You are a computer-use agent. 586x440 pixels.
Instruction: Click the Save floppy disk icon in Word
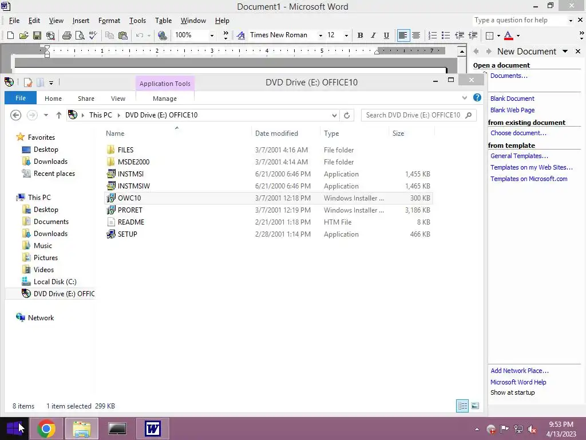pyautogui.click(x=37, y=35)
